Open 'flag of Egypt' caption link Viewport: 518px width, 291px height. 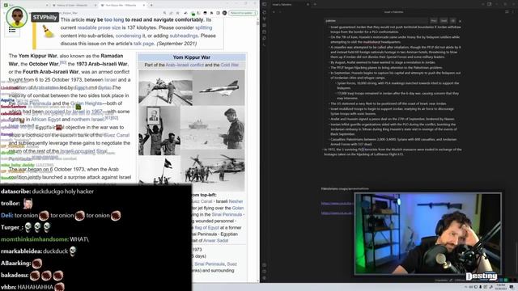[207, 228]
